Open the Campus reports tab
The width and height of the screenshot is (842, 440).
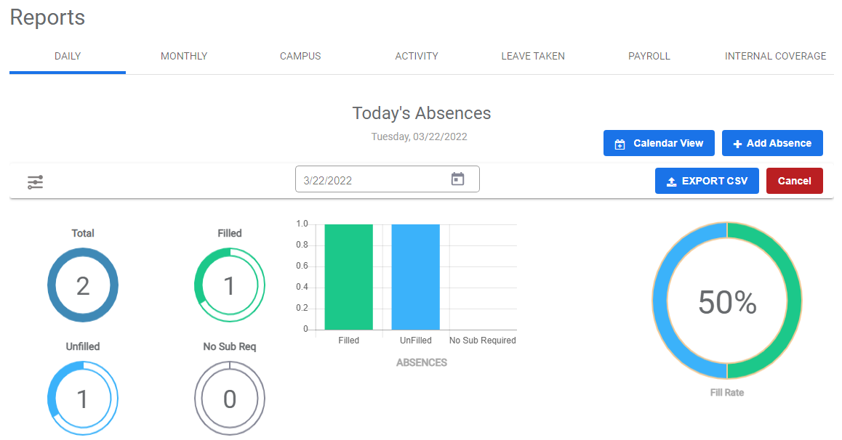[x=300, y=56]
